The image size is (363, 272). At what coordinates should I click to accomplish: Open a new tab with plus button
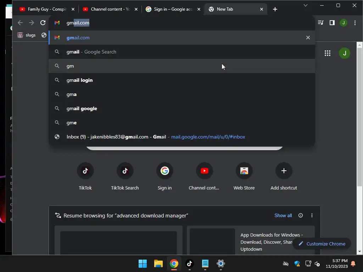tap(275, 9)
